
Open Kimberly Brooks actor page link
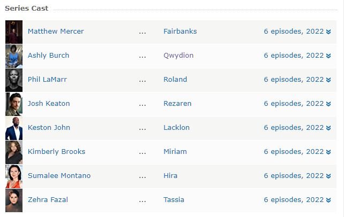[x=56, y=151]
